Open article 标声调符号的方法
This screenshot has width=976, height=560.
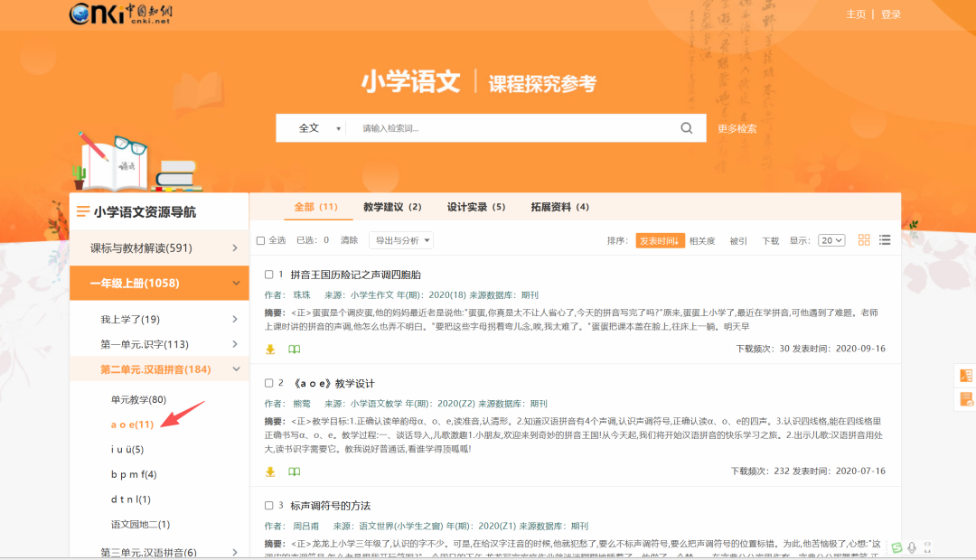[331, 506]
